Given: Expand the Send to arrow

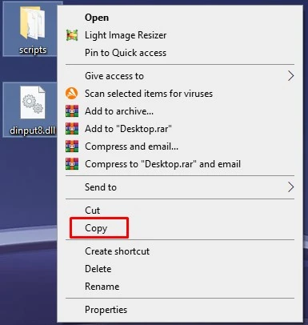Looking at the screenshot, I should coord(291,187).
